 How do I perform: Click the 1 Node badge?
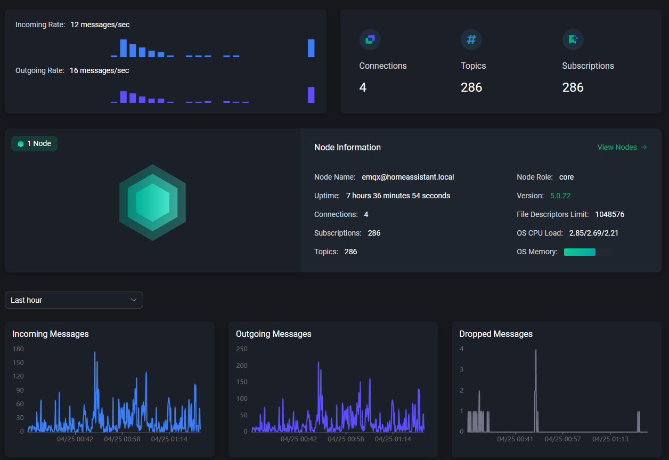(34, 144)
